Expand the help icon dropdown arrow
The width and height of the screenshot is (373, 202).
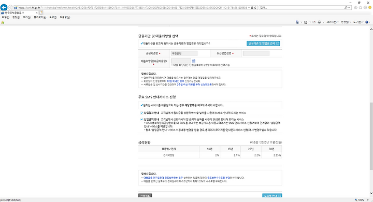click(369, 22)
